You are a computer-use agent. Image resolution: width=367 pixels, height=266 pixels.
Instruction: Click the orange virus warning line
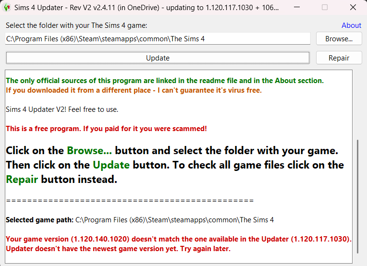click(x=134, y=90)
